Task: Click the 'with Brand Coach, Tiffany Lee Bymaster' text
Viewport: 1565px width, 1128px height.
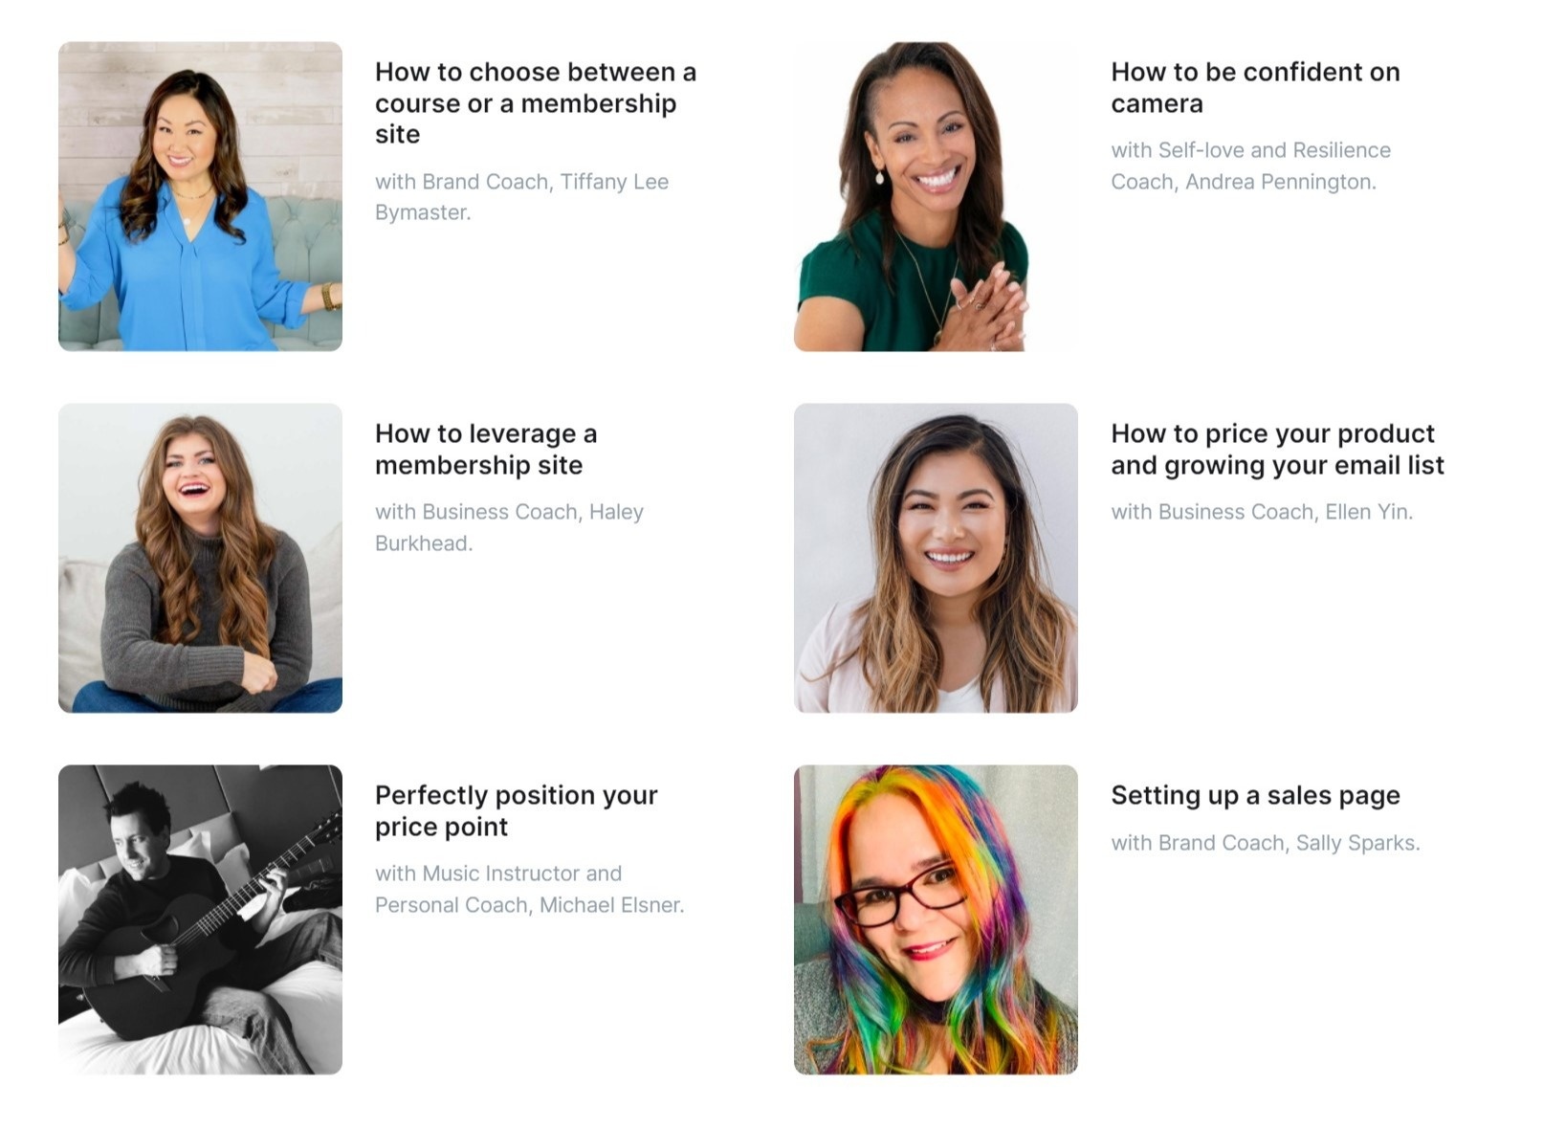Action: (x=521, y=197)
